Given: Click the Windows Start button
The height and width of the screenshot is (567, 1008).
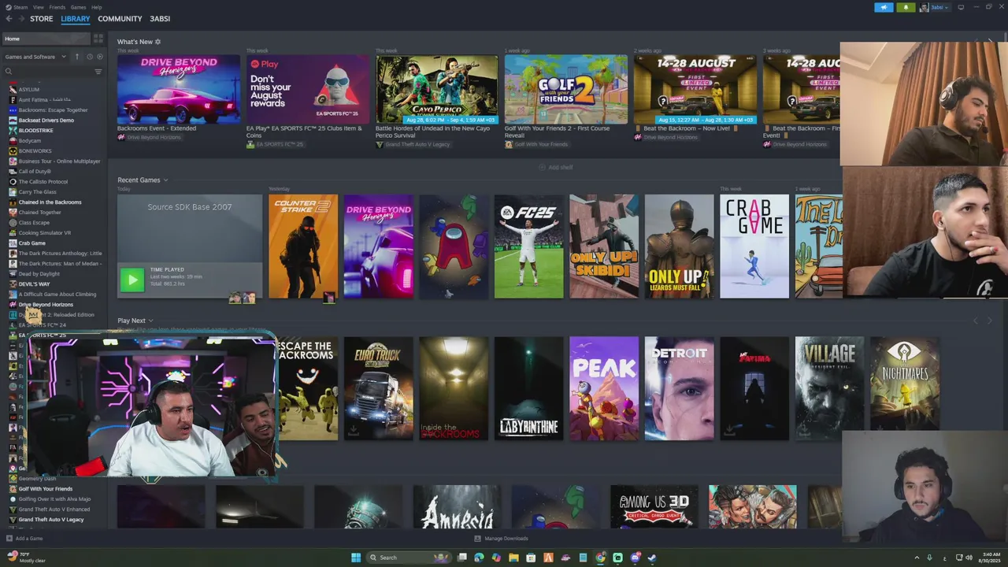Looking at the screenshot, I should [x=356, y=558].
